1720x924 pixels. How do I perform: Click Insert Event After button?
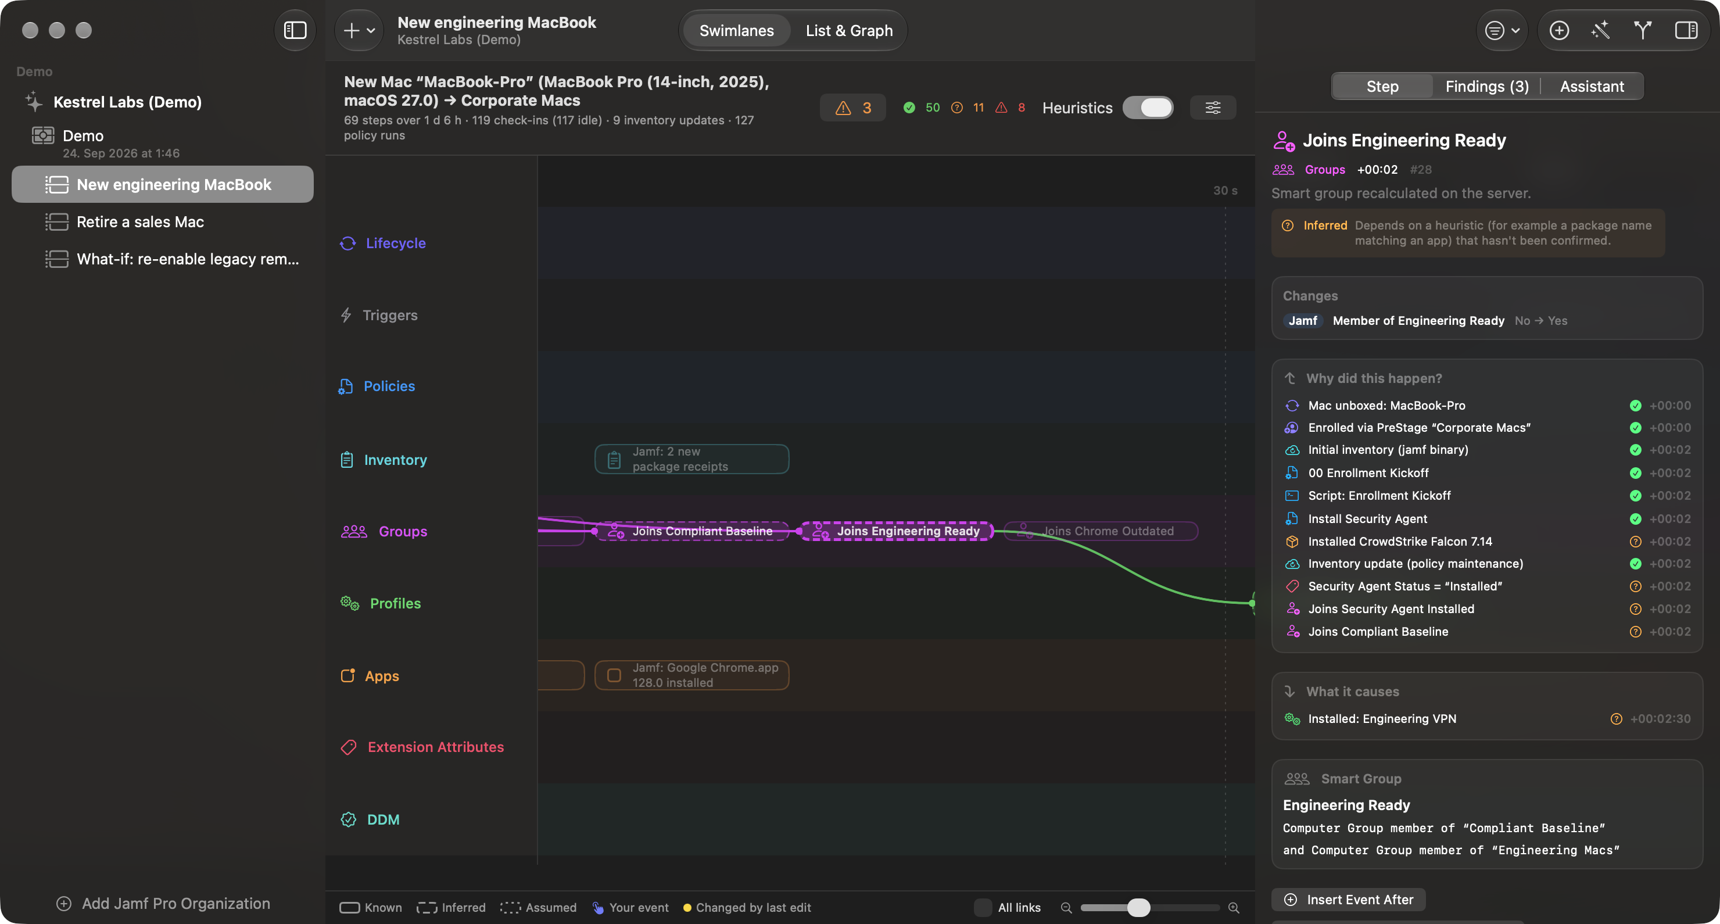click(x=1348, y=899)
